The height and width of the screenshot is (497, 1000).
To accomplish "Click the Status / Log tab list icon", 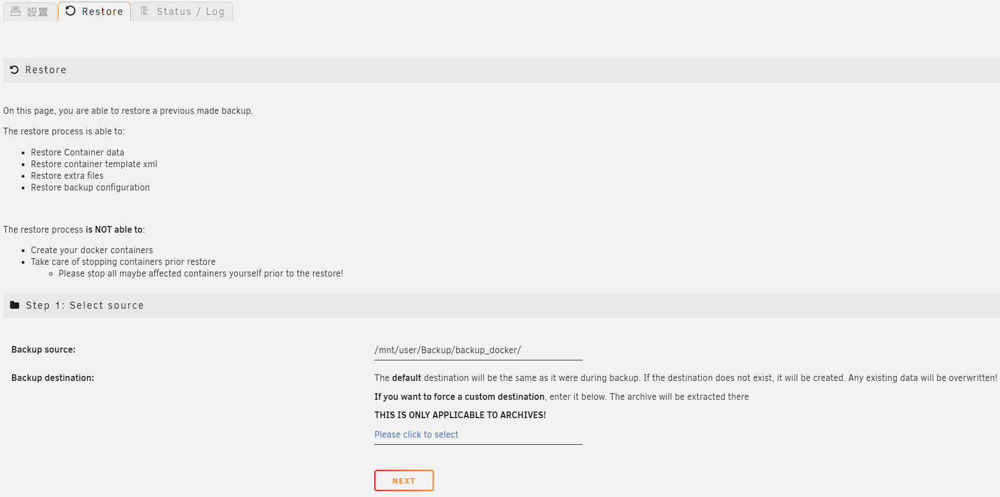I will [x=144, y=11].
